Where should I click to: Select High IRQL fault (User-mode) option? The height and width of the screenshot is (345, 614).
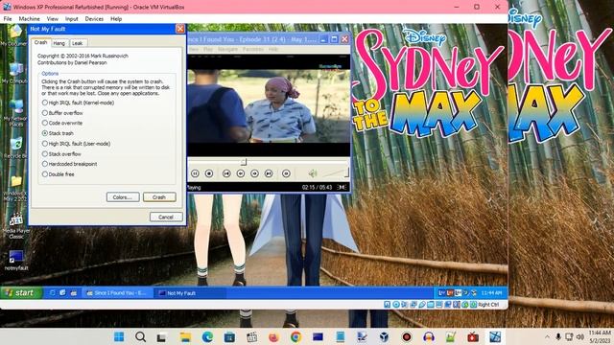(76, 144)
